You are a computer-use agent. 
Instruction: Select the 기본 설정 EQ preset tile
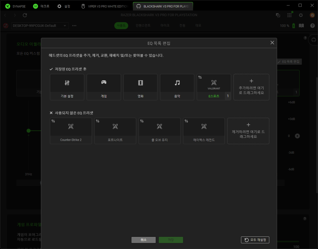pos(67,87)
